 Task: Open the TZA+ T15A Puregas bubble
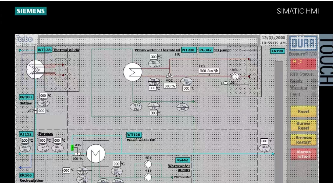pyautogui.click(x=43, y=148)
